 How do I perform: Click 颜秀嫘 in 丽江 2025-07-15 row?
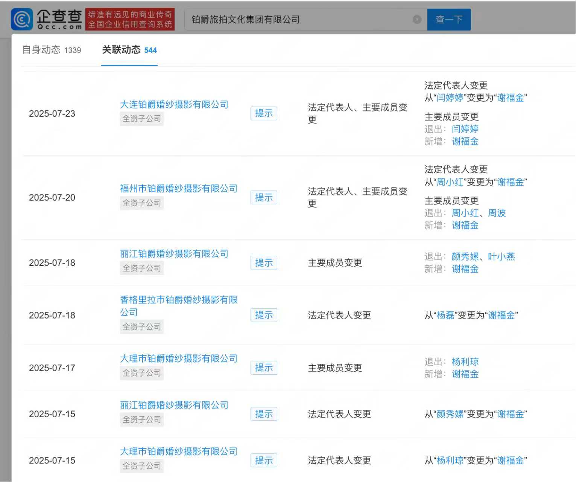click(450, 414)
